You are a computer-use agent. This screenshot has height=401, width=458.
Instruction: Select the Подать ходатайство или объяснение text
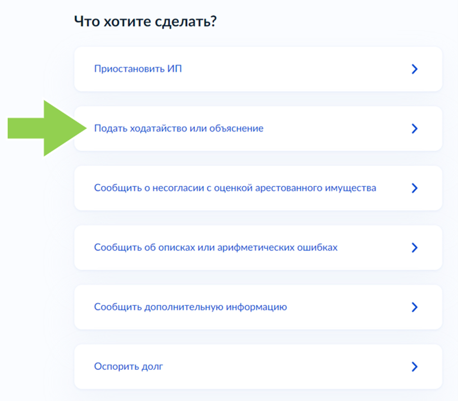(178, 128)
